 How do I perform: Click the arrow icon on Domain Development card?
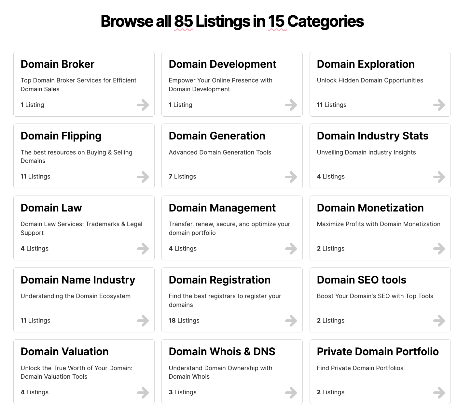click(291, 105)
